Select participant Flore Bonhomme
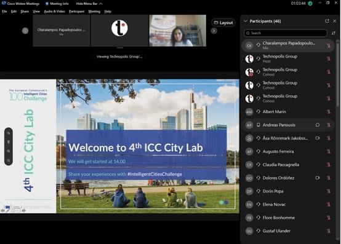 288,218
